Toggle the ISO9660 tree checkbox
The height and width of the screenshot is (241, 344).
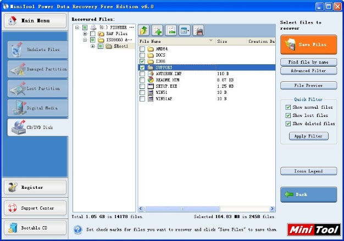[x=93, y=40]
